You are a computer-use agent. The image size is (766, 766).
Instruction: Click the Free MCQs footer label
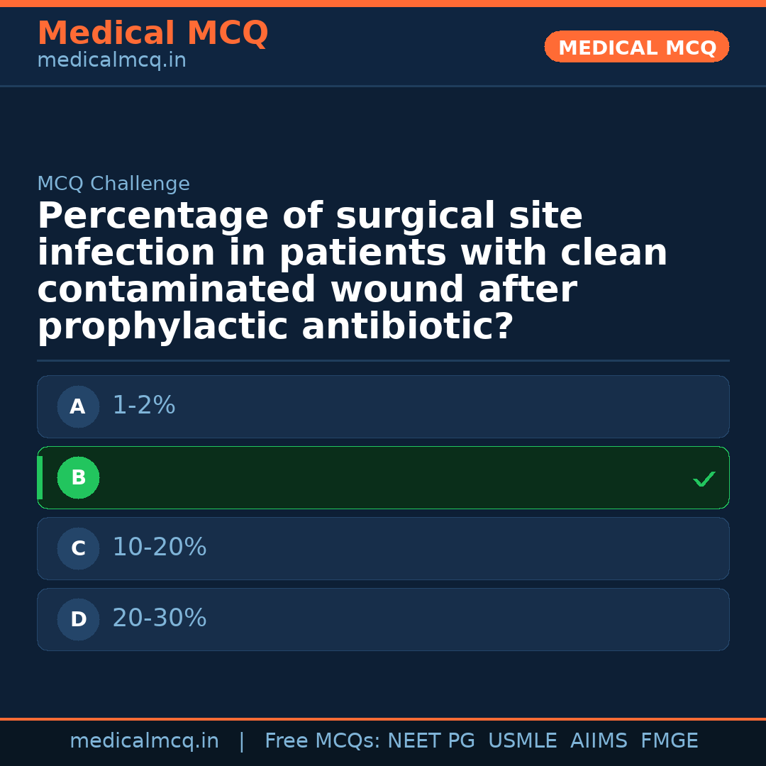click(x=322, y=741)
